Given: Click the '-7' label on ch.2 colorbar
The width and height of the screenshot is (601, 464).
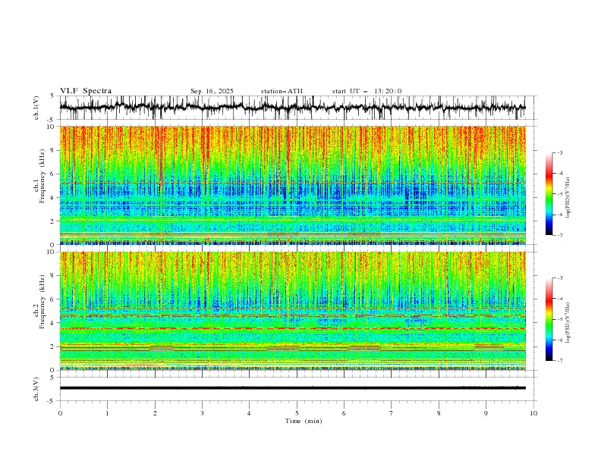Looking at the screenshot, I should tap(559, 360).
